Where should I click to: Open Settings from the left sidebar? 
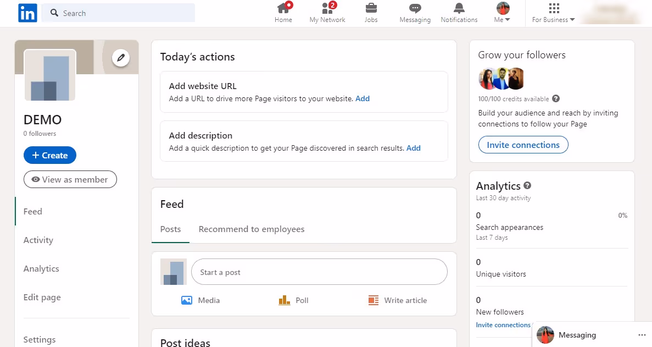click(x=39, y=339)
